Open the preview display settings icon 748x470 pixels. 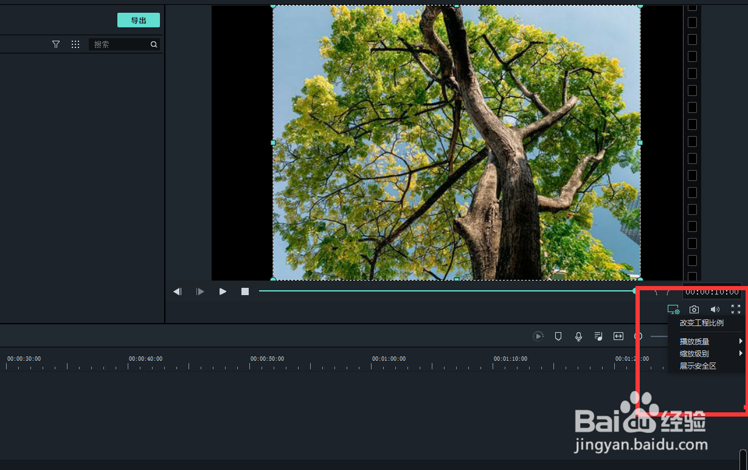click(673, 310)
